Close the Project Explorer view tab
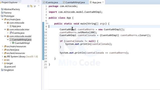The image size is (160, 90). 19,2
